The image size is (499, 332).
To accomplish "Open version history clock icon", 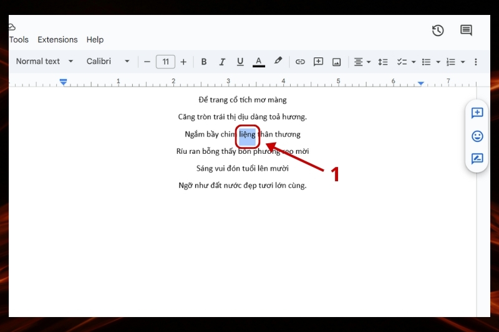I will point(438,31).
